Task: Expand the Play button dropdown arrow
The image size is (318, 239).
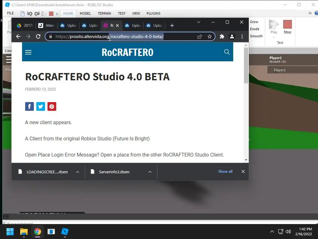Action: (274, 37)
